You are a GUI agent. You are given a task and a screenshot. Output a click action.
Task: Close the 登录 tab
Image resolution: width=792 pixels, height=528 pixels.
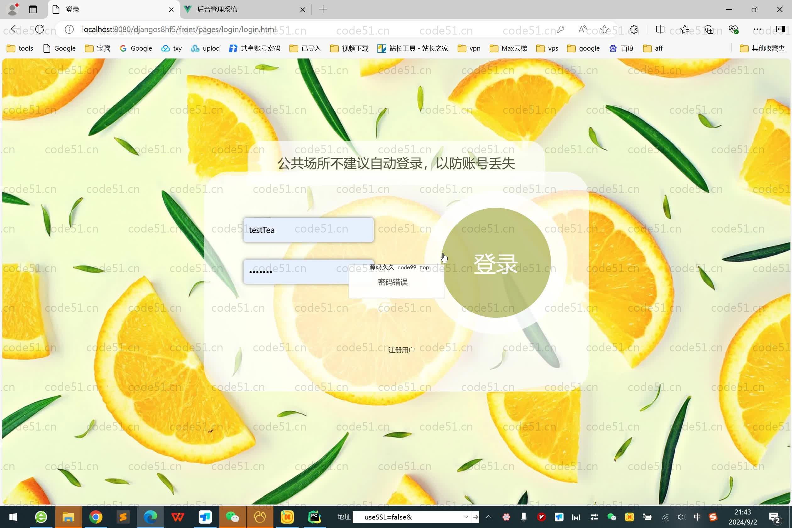coord(171,9)
